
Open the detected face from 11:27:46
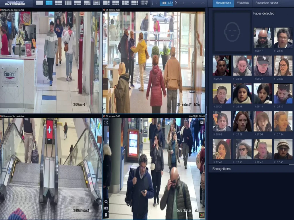(x=222, y=149)
